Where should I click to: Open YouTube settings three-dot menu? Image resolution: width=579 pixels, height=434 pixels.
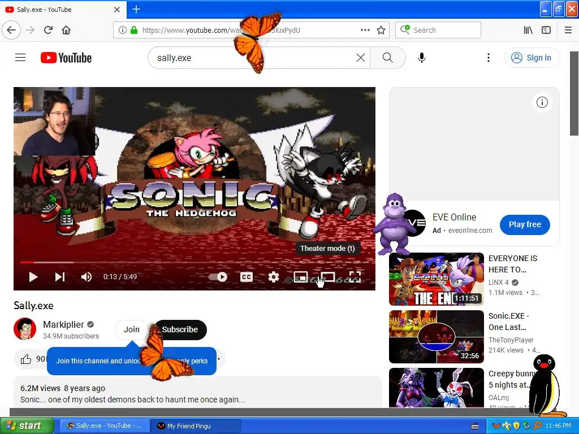[x=488, y=58]
